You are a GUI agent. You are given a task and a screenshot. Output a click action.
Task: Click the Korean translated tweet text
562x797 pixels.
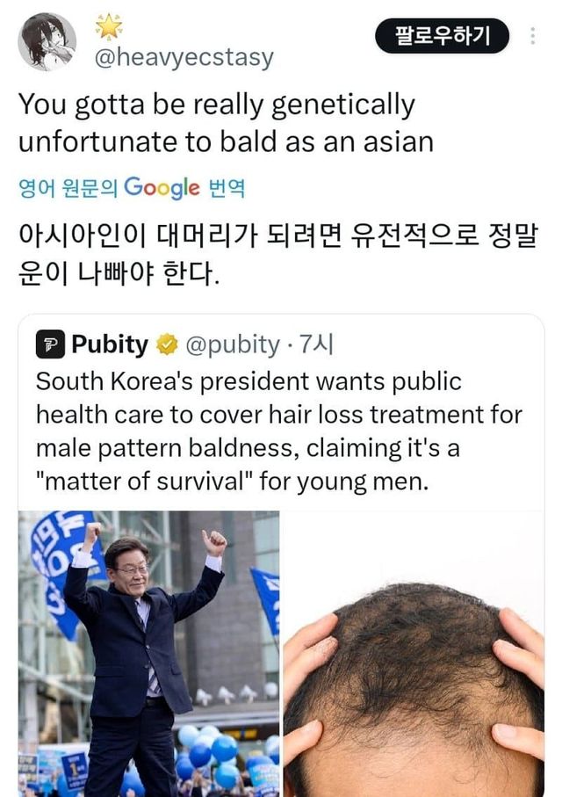(x=278, y=255)
